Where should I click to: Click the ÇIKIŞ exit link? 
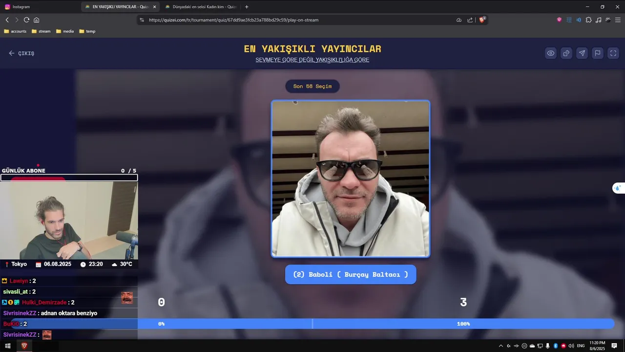click(21, 53)
